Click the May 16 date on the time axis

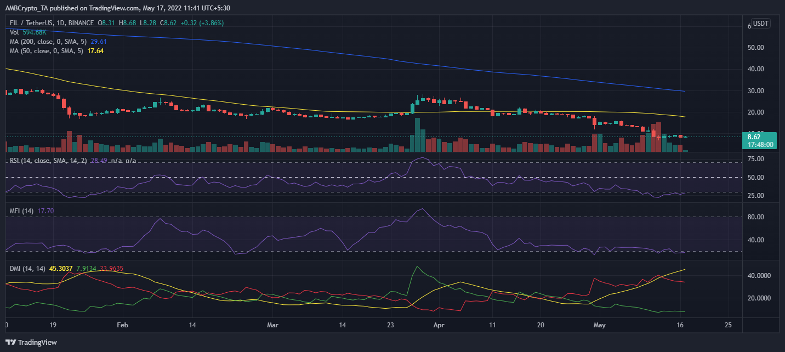tap(680, 325)
